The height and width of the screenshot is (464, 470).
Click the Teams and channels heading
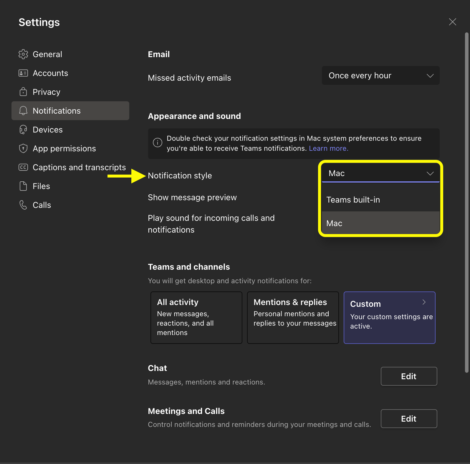click(x=189, y=267)
